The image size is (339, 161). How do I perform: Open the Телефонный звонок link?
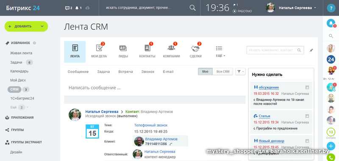tap(151, 125)
